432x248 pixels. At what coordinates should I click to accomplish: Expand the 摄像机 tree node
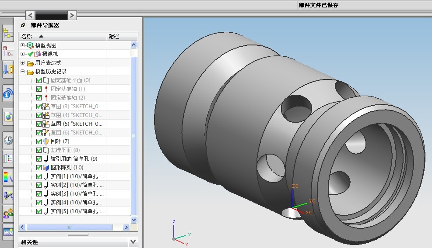click(x=23, y=54)
